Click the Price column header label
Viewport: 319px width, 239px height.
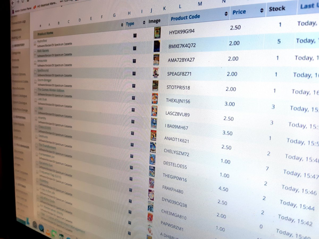(x=239, y=12)
